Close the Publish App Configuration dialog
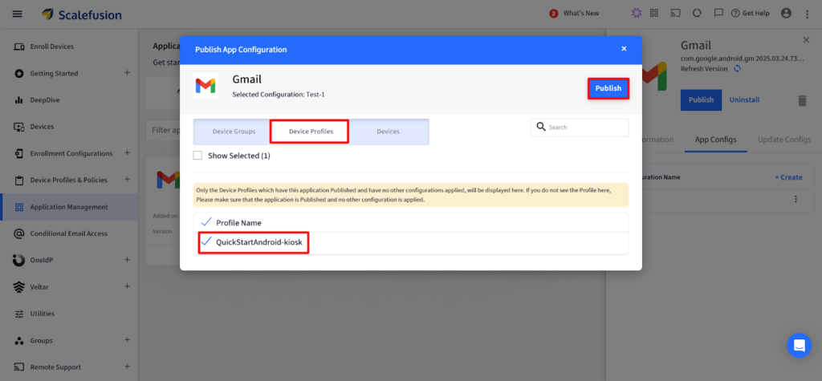Image resolution: width=822 pixels, height=381 pixels. [x=624, y=49]
